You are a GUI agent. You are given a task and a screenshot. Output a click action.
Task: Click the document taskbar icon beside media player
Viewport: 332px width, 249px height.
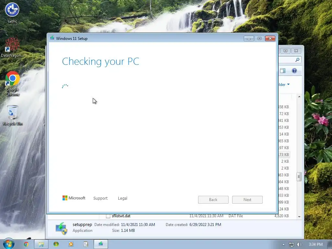tap(86, 244)
